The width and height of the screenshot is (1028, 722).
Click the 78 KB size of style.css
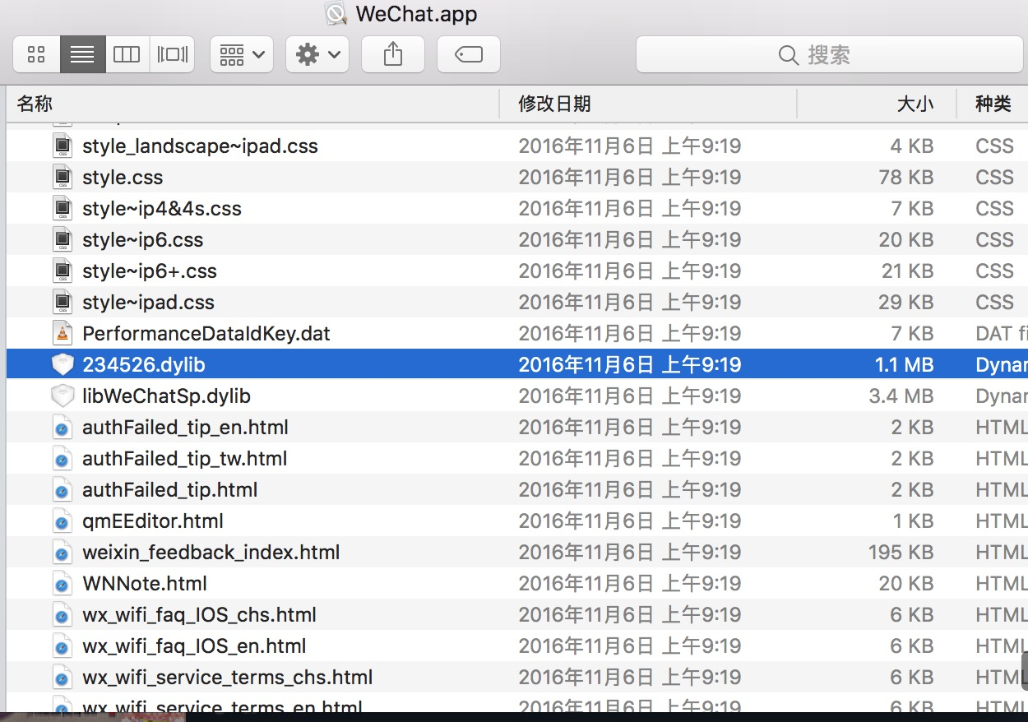click(x=905, y=178)
